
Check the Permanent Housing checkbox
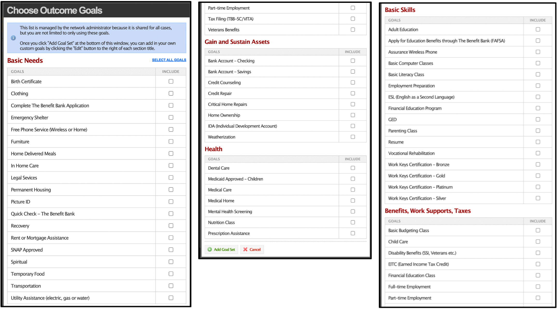click(x=171, y=189)
